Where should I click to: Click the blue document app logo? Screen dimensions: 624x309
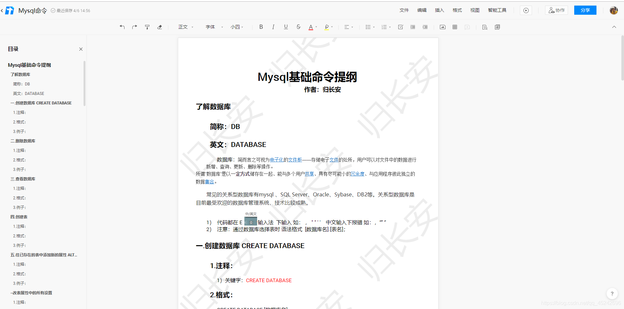tap(10, 10)
